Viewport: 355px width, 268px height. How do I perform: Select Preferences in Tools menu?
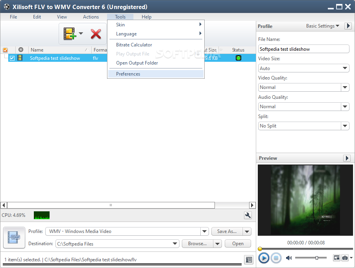(x=156, y=74)
